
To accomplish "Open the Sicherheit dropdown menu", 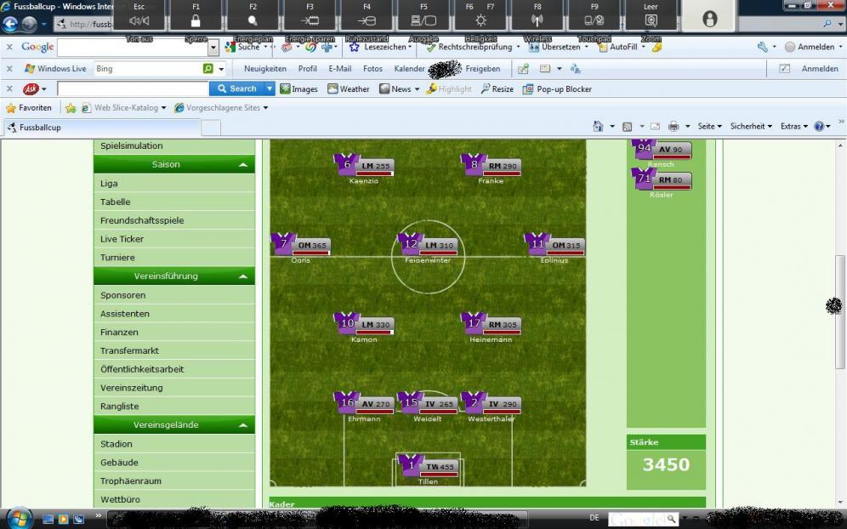I will pyautogui.click(x=751, y=127).
